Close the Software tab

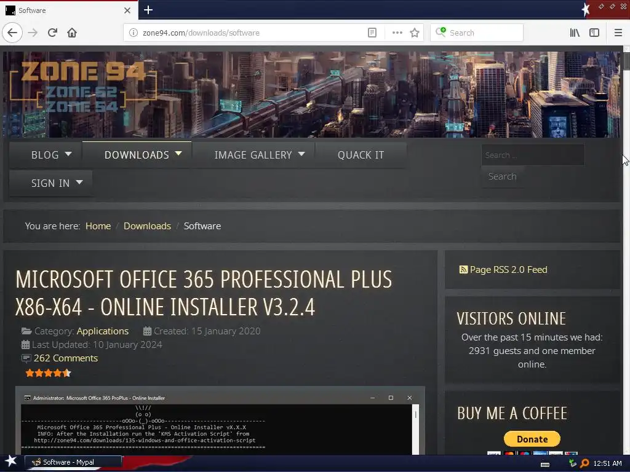(x=127, y=10)
